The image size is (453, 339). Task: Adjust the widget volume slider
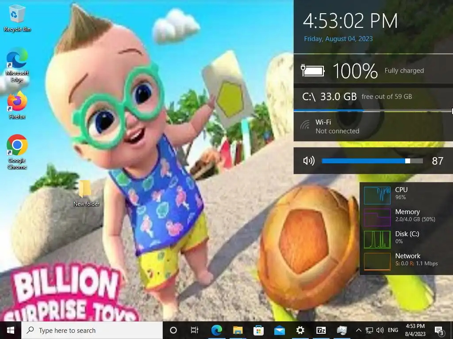[372, 161]
